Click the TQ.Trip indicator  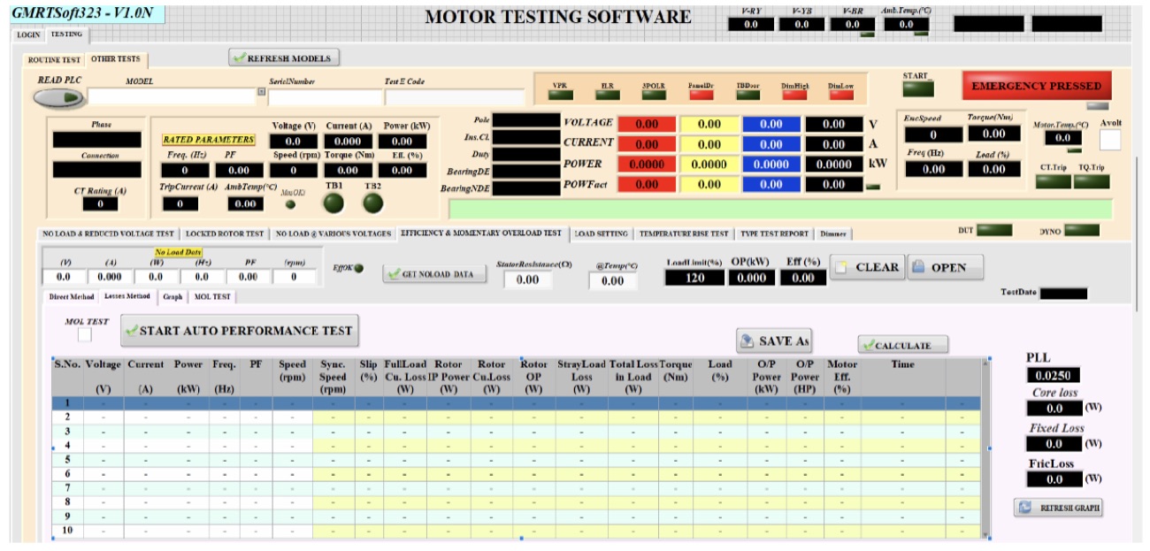click(1091, 181)
